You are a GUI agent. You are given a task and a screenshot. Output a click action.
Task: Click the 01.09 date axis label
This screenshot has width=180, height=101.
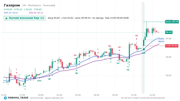point(59,95)
